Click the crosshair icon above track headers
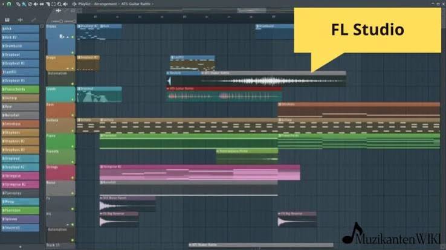Viewport: 446px width, 250px height. click(x=59, y=10)
